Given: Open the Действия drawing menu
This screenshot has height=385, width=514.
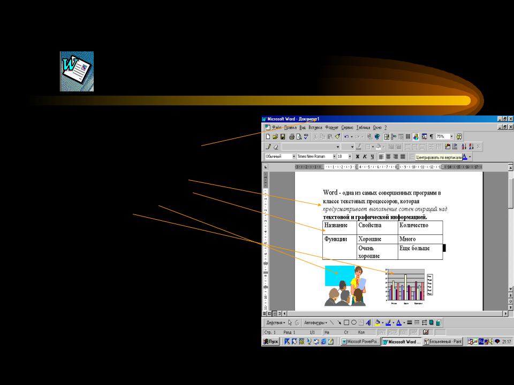Looking at the screenshot, I should [275, 323].
